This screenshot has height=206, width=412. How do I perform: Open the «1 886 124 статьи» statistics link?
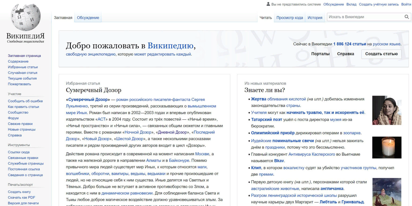click(350, 44)
